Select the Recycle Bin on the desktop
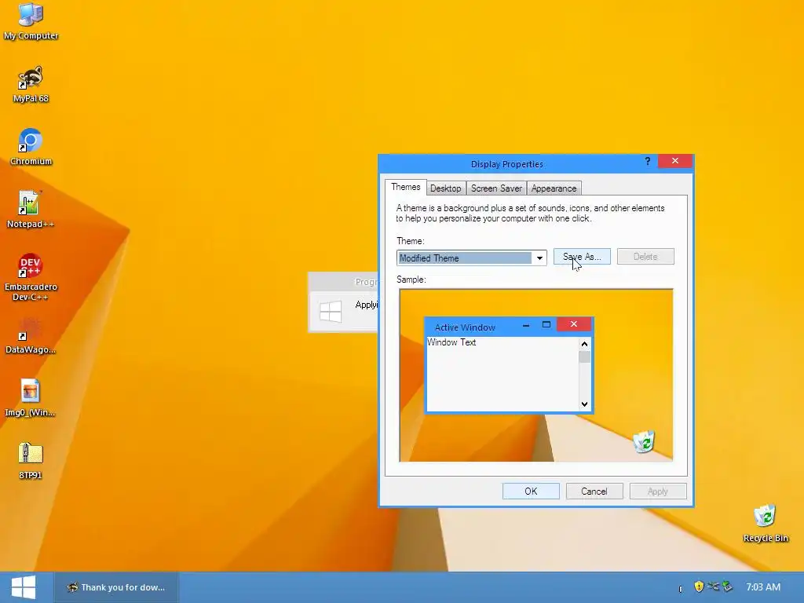804x603 pixels. pyautogui.click(x=766, y=523)
